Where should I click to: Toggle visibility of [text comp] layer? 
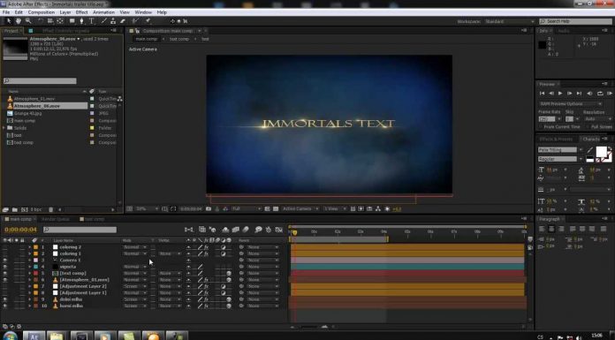[4, 274]
